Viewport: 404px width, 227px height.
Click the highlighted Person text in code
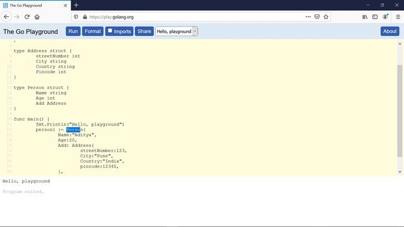(x=73, y=130)
